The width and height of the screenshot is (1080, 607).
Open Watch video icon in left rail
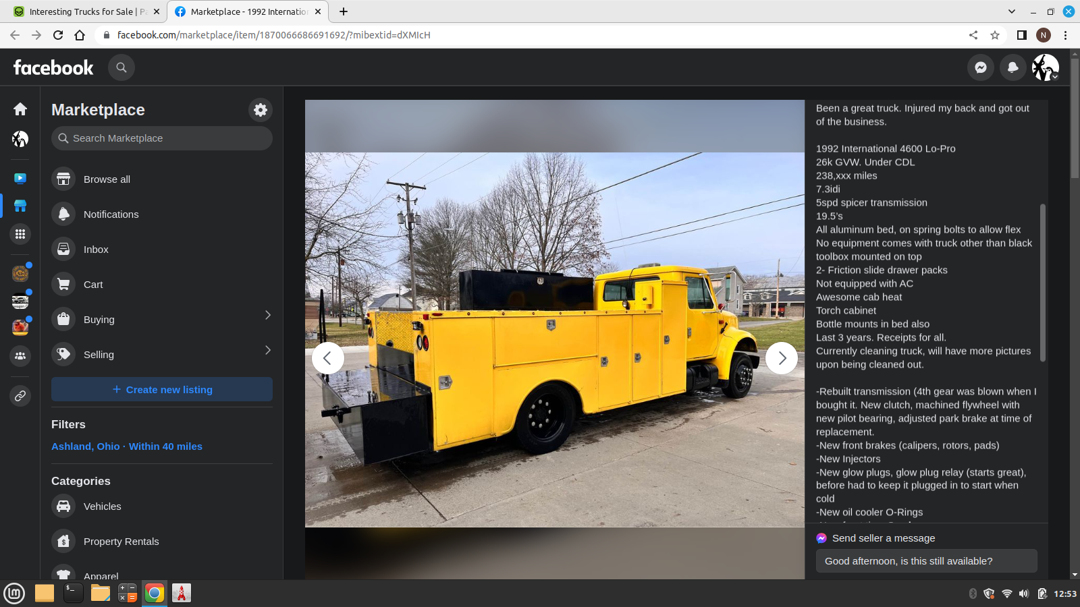tap(20, 179)
